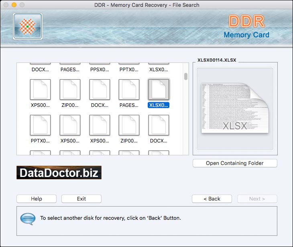Viewport: 293px width, 247px height.
Task: Click the speech bubble hint icon
Action: pyautogui.click(x=28, y=218)
